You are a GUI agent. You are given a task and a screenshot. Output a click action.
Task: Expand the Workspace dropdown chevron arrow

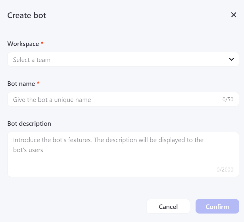232,59
